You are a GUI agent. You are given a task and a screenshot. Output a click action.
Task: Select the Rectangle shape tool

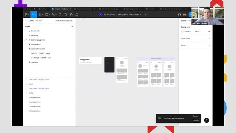pos(47,14)
